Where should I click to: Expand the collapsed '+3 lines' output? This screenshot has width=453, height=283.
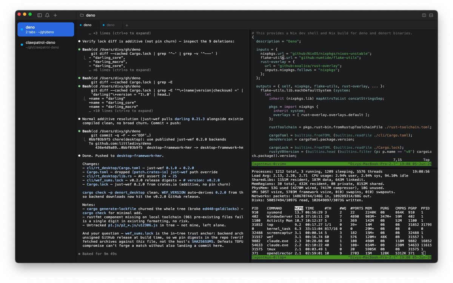click(120, 33)
